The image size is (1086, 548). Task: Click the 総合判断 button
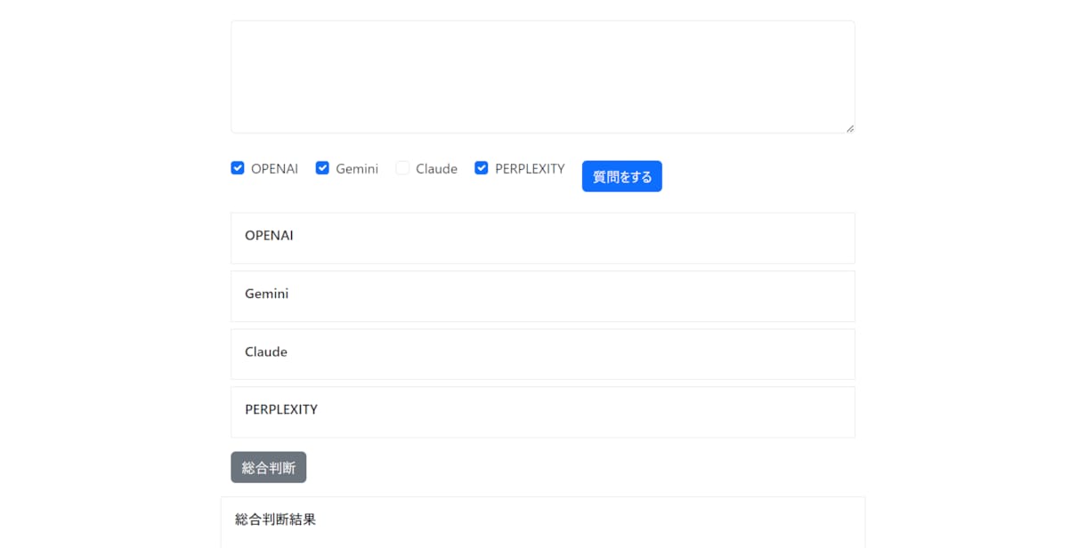coord(268,467)
